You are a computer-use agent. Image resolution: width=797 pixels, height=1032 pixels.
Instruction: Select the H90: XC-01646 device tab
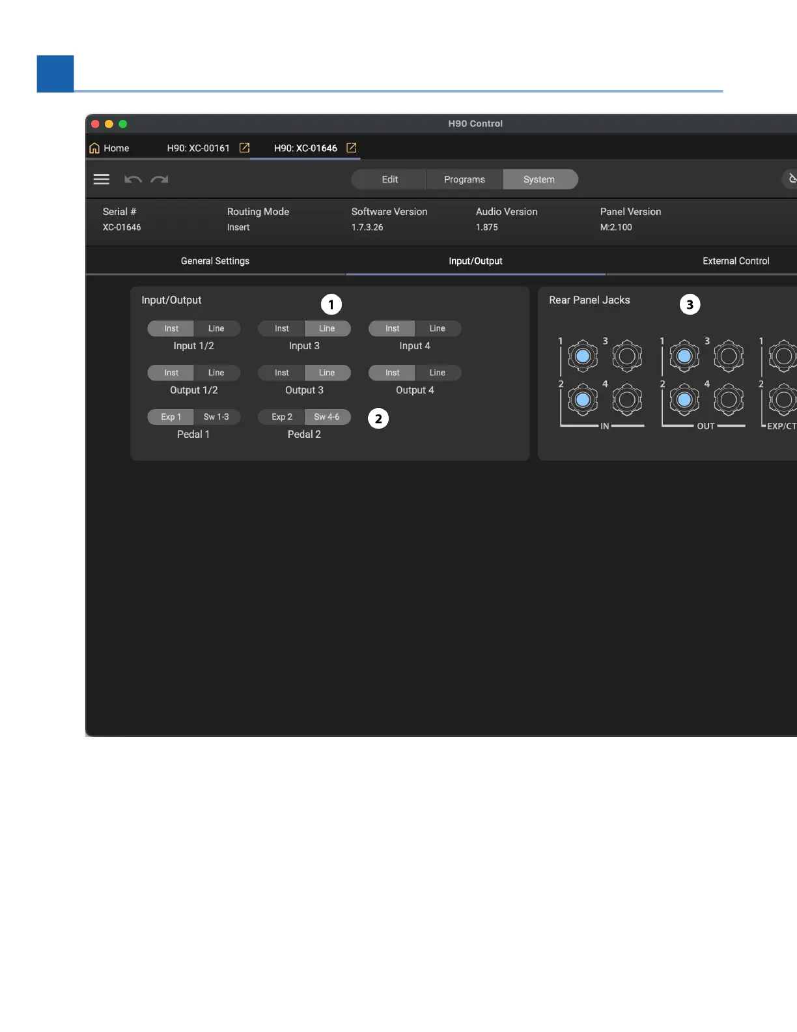pyautogui.click(x=305, y=148)
